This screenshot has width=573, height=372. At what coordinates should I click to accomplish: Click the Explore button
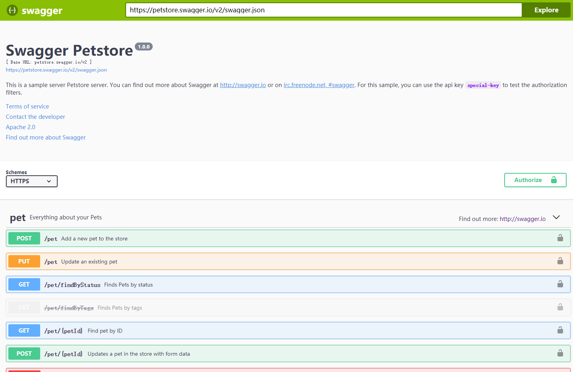pos(546,10)
